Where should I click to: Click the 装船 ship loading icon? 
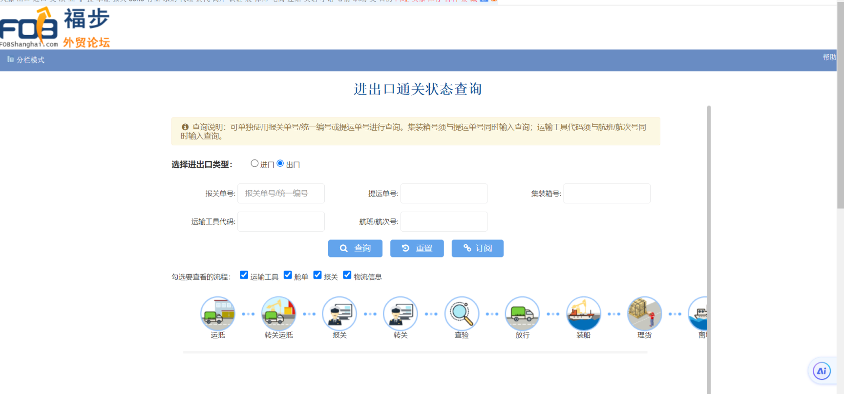[x=583, y=314]
